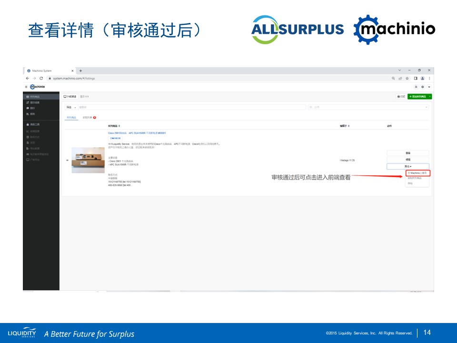Print the listings with the 打印 button

(x=401, y=97)
